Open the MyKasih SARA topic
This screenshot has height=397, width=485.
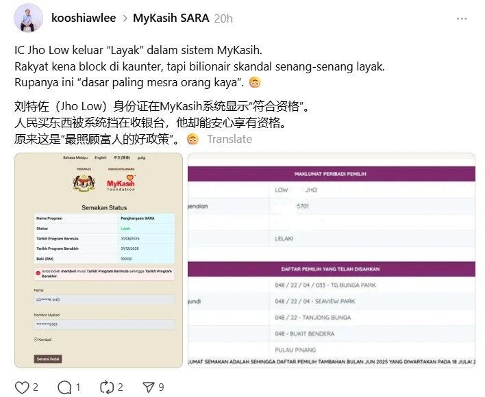point(171,18)
